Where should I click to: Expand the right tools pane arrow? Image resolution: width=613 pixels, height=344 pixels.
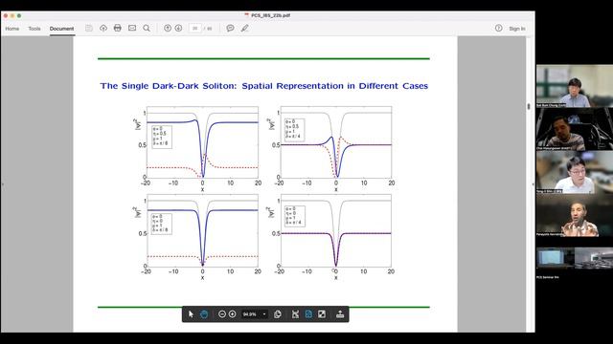[533, 184]
